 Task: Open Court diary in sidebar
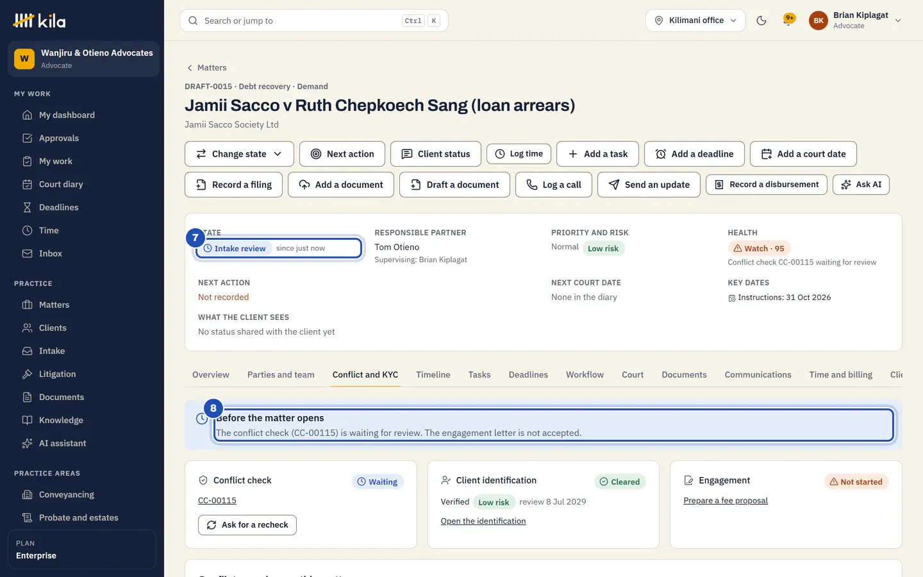82,184
